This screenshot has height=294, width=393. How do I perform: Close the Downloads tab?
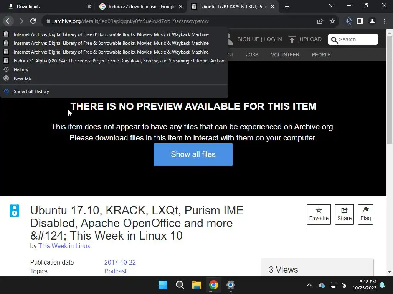click(x=89, y=7)
